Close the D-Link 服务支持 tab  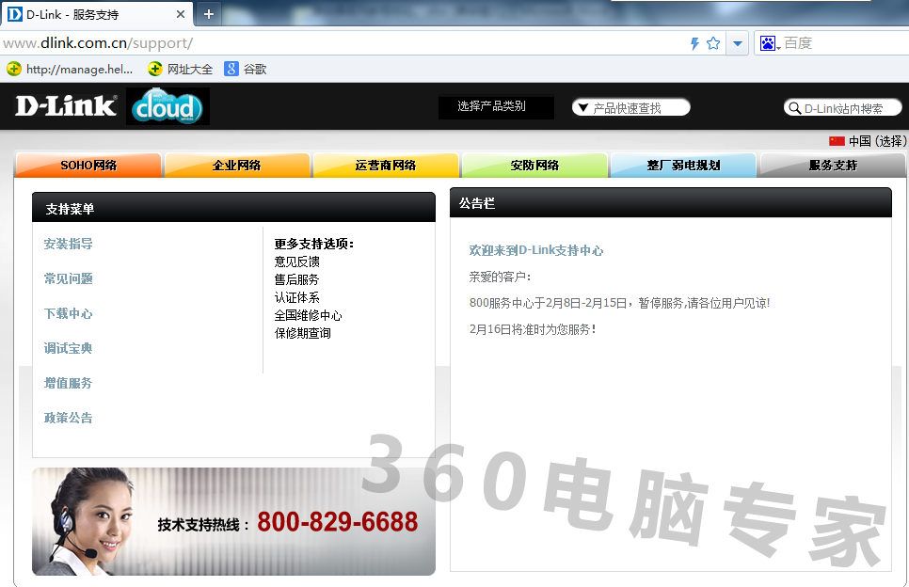click(x=181, y=14)
